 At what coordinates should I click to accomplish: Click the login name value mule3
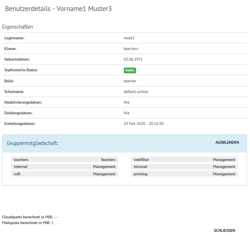pyautogui.click(x=129, y=38)
